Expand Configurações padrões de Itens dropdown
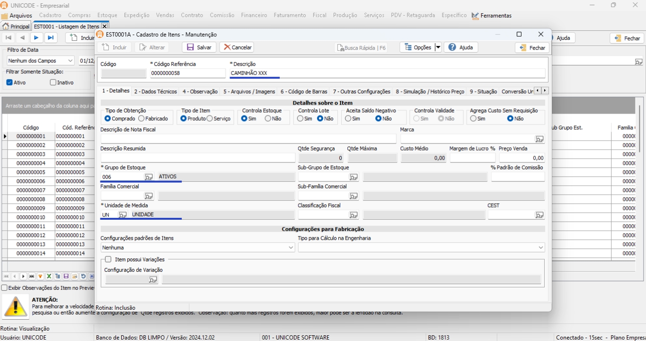The width and height of the screenshot is (646, 341). 291,248
